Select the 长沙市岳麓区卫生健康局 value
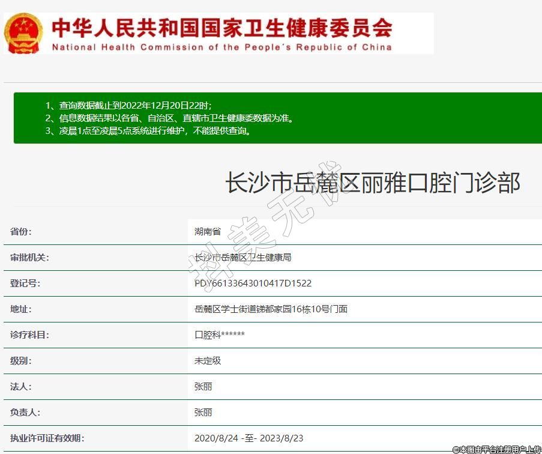Screen dimensions: 542x454 tap(242, 258)
